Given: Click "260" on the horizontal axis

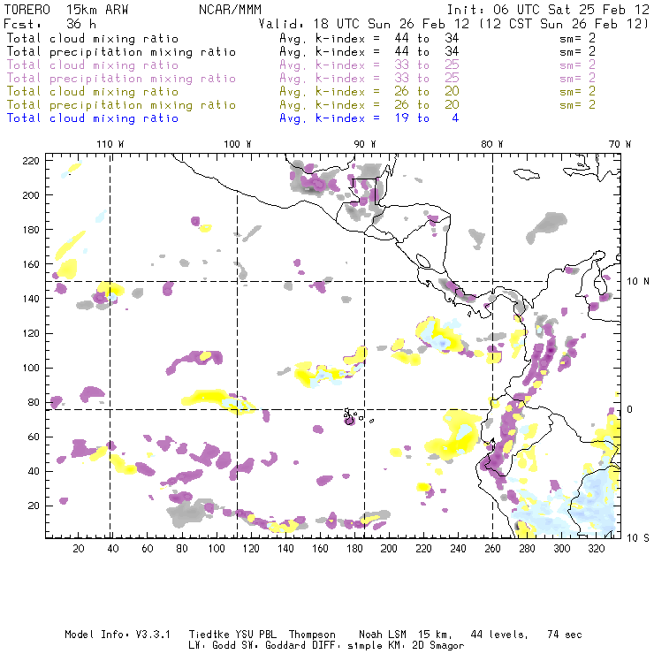Looking at the screenshot, I should coord(492,549).
